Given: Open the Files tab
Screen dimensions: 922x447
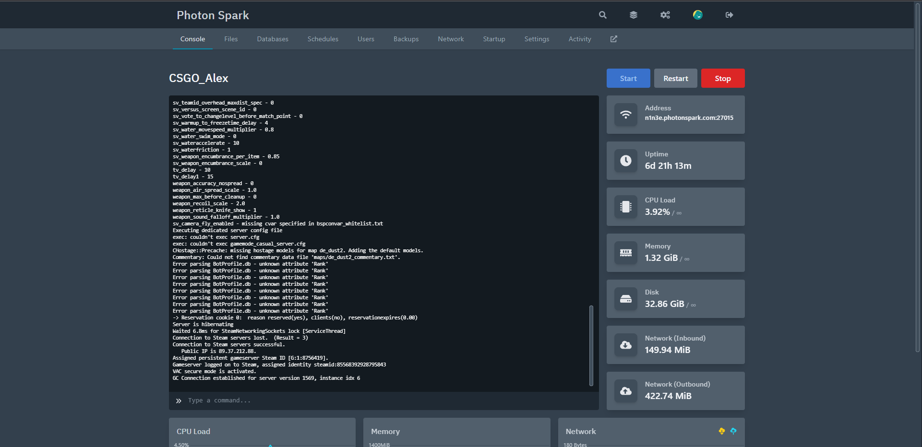Looking at the screenshot, I should click(x=231, y=39).
